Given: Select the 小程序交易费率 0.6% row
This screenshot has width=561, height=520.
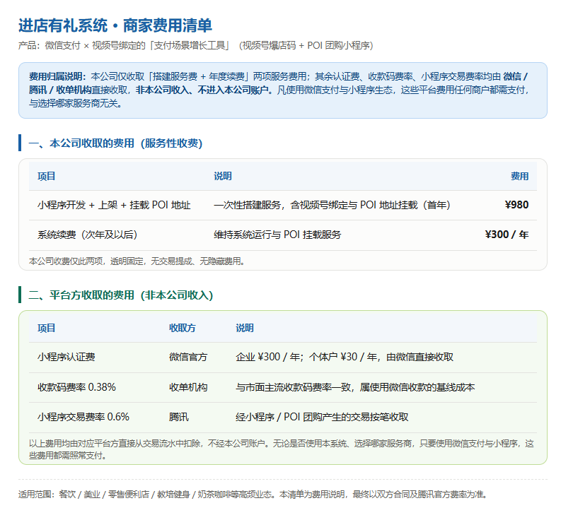Looking at the screenshot, I should click(x=283, y=417).
